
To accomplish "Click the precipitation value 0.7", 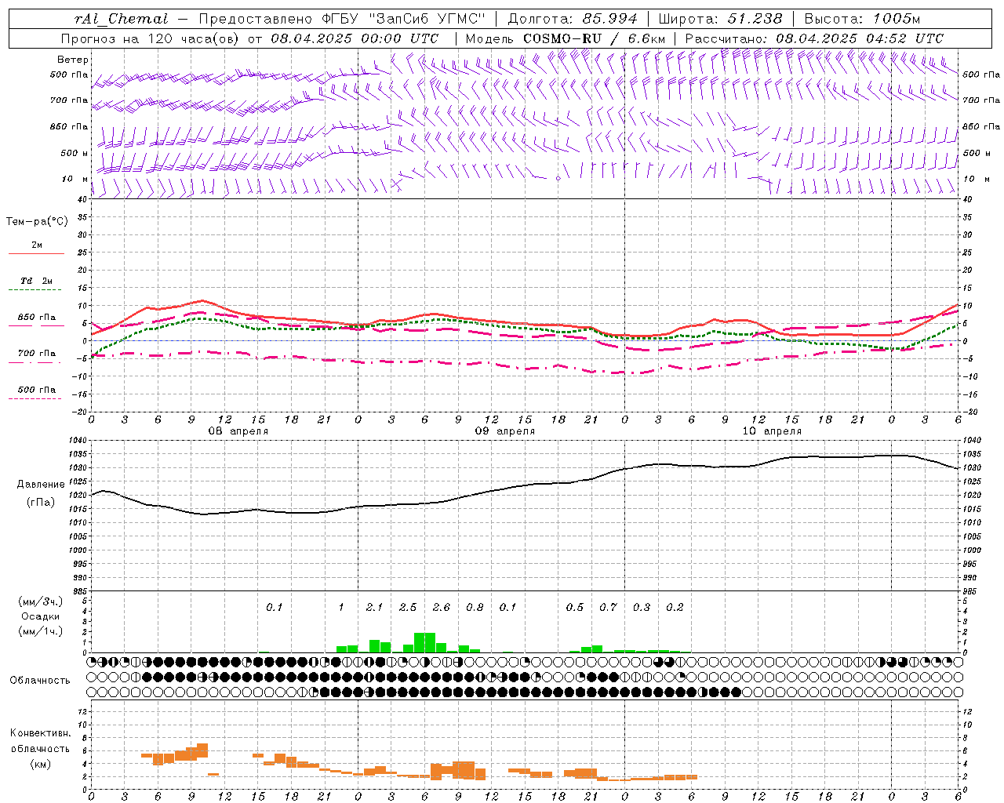I will pyautogui.click(x=608, y=608).
